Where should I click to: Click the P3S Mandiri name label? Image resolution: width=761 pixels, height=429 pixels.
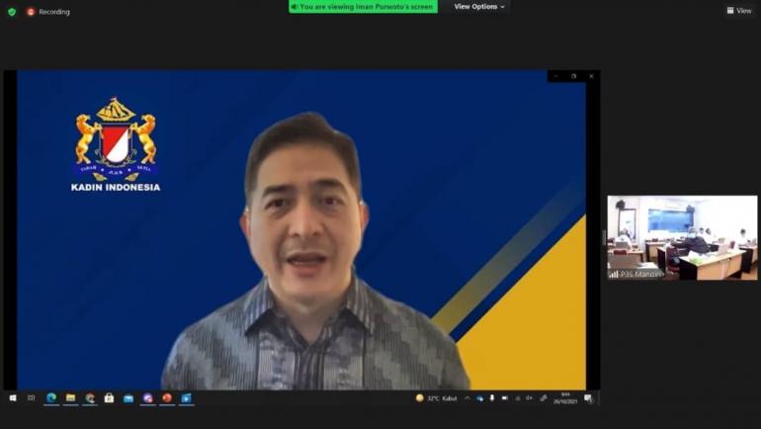(x=636, y=274)
